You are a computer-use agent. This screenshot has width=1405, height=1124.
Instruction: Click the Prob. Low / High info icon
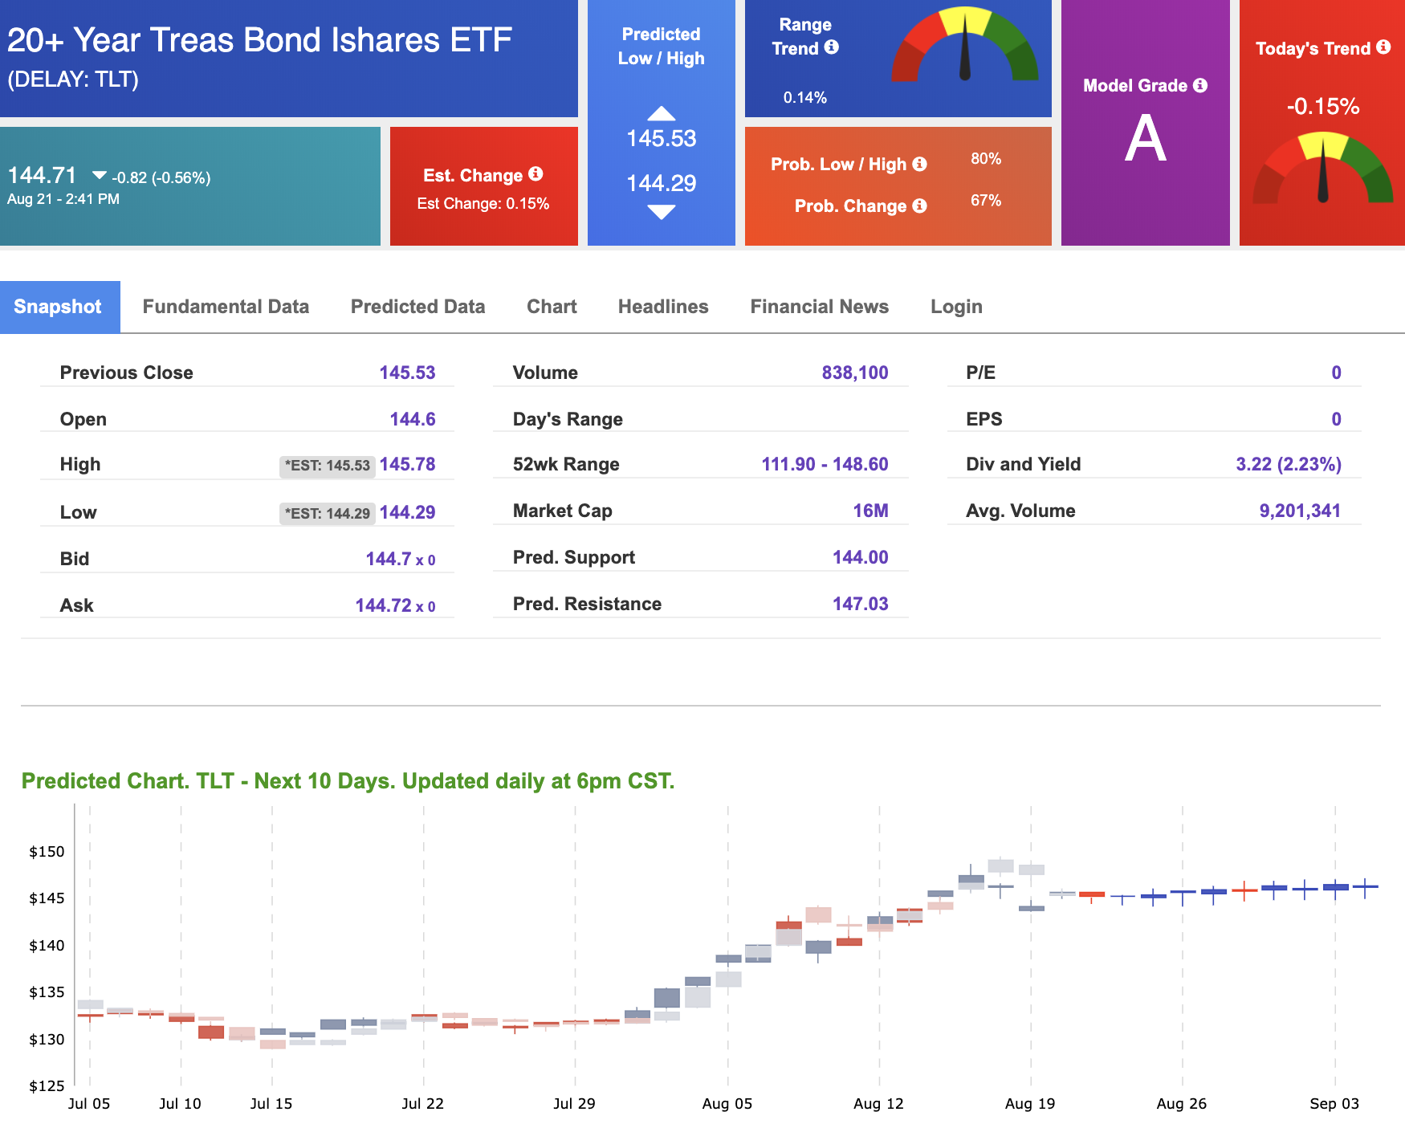pos(919,164)
